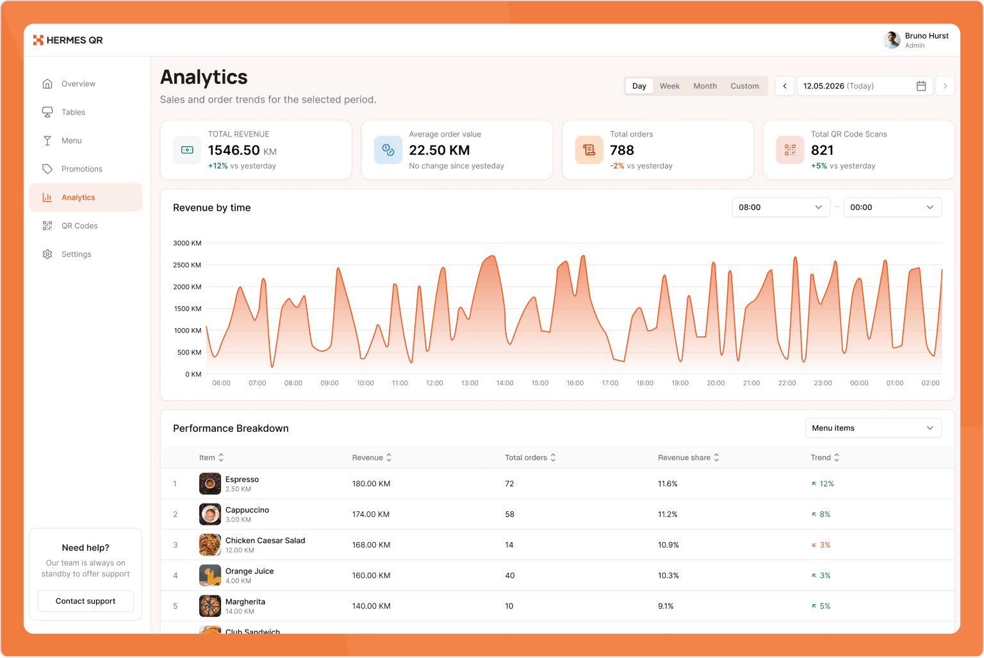This screenshot has height=658, width=984.
Task: Open the 00:00 end time dropdown
Action: click(892, 207)
